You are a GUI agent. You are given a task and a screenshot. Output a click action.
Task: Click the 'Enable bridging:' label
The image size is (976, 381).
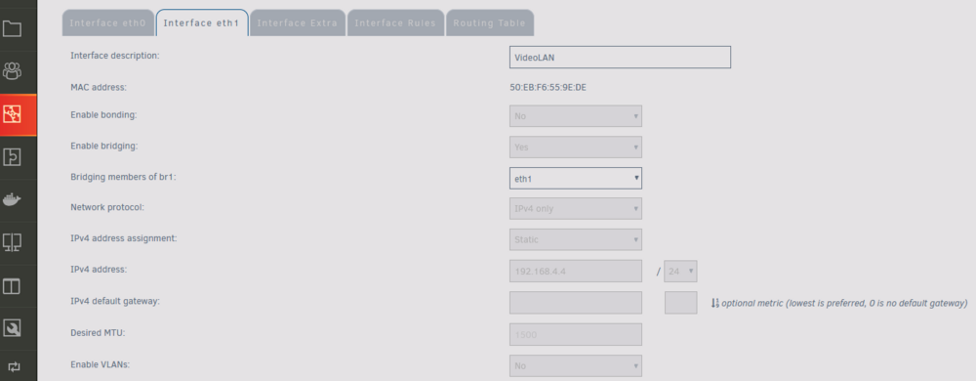click(x=104, y=147)
